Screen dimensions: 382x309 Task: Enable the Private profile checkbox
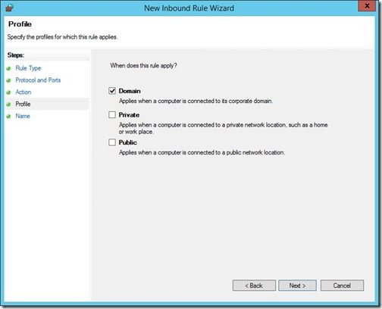point(112,115)
